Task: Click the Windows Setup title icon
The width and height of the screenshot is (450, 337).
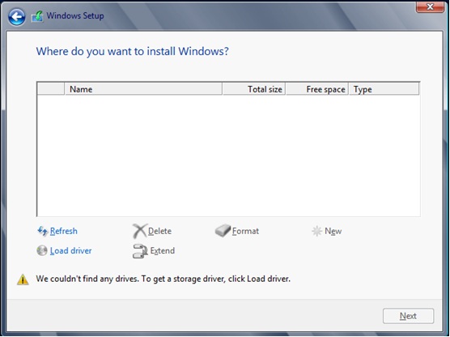Action: click(x=37, y=16)
